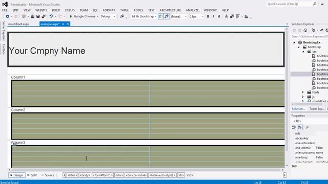The width and height of the screenshot is (328, 184).
Task: Click the list formatting icon after alignment
Action: (x=246, y=16)
